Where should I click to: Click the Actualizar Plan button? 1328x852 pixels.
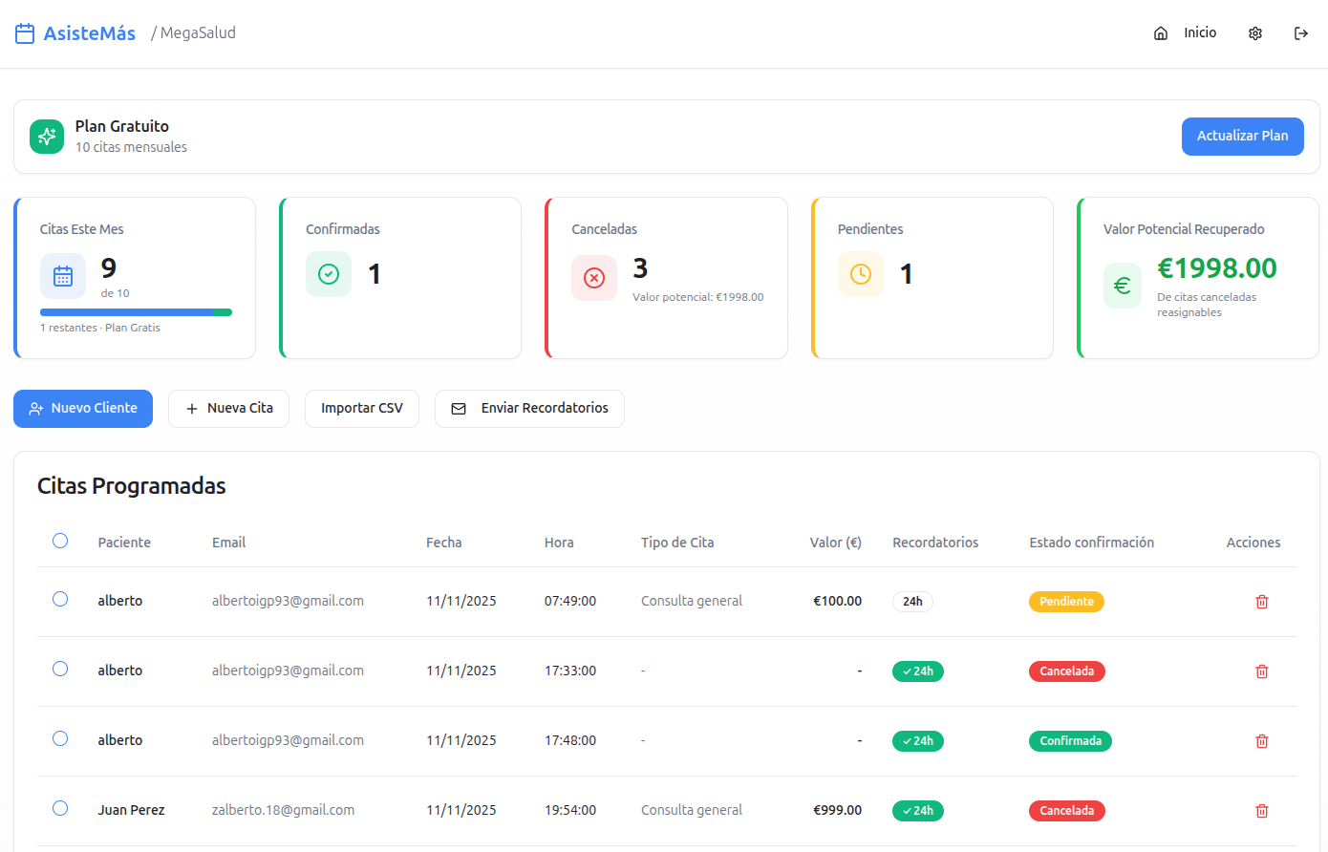[x=1242, y=136]
